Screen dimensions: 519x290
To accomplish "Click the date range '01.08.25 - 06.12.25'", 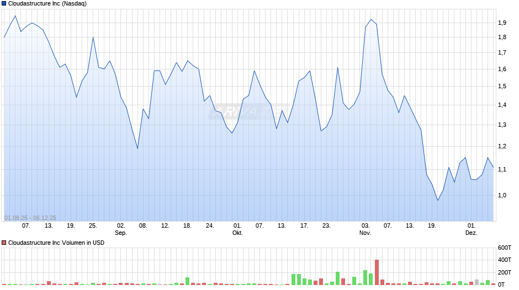I will [x=30, y=218].
